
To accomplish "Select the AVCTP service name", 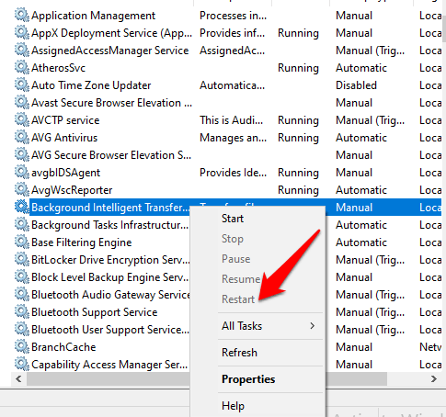I will click(x=65, y=120).
